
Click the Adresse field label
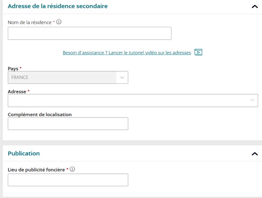[x=17, y=92]
